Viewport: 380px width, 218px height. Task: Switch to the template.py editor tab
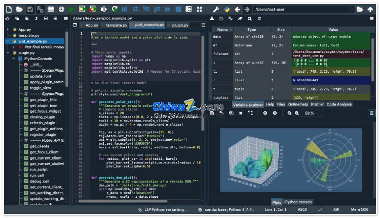116,25
